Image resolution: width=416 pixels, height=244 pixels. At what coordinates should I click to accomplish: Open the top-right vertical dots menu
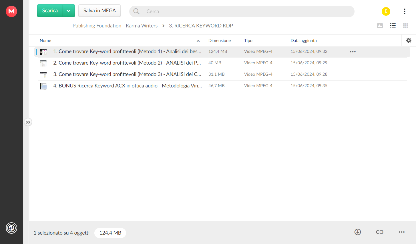tap(405, 11)
